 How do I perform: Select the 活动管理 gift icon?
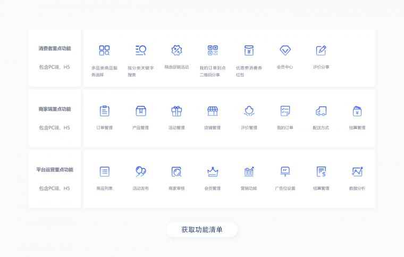pos(176,111)
